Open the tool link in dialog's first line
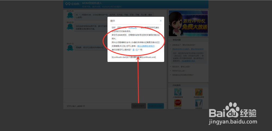 tap(133, 28)
